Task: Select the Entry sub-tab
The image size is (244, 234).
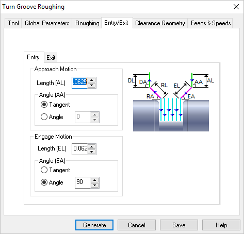Action: 34,57
